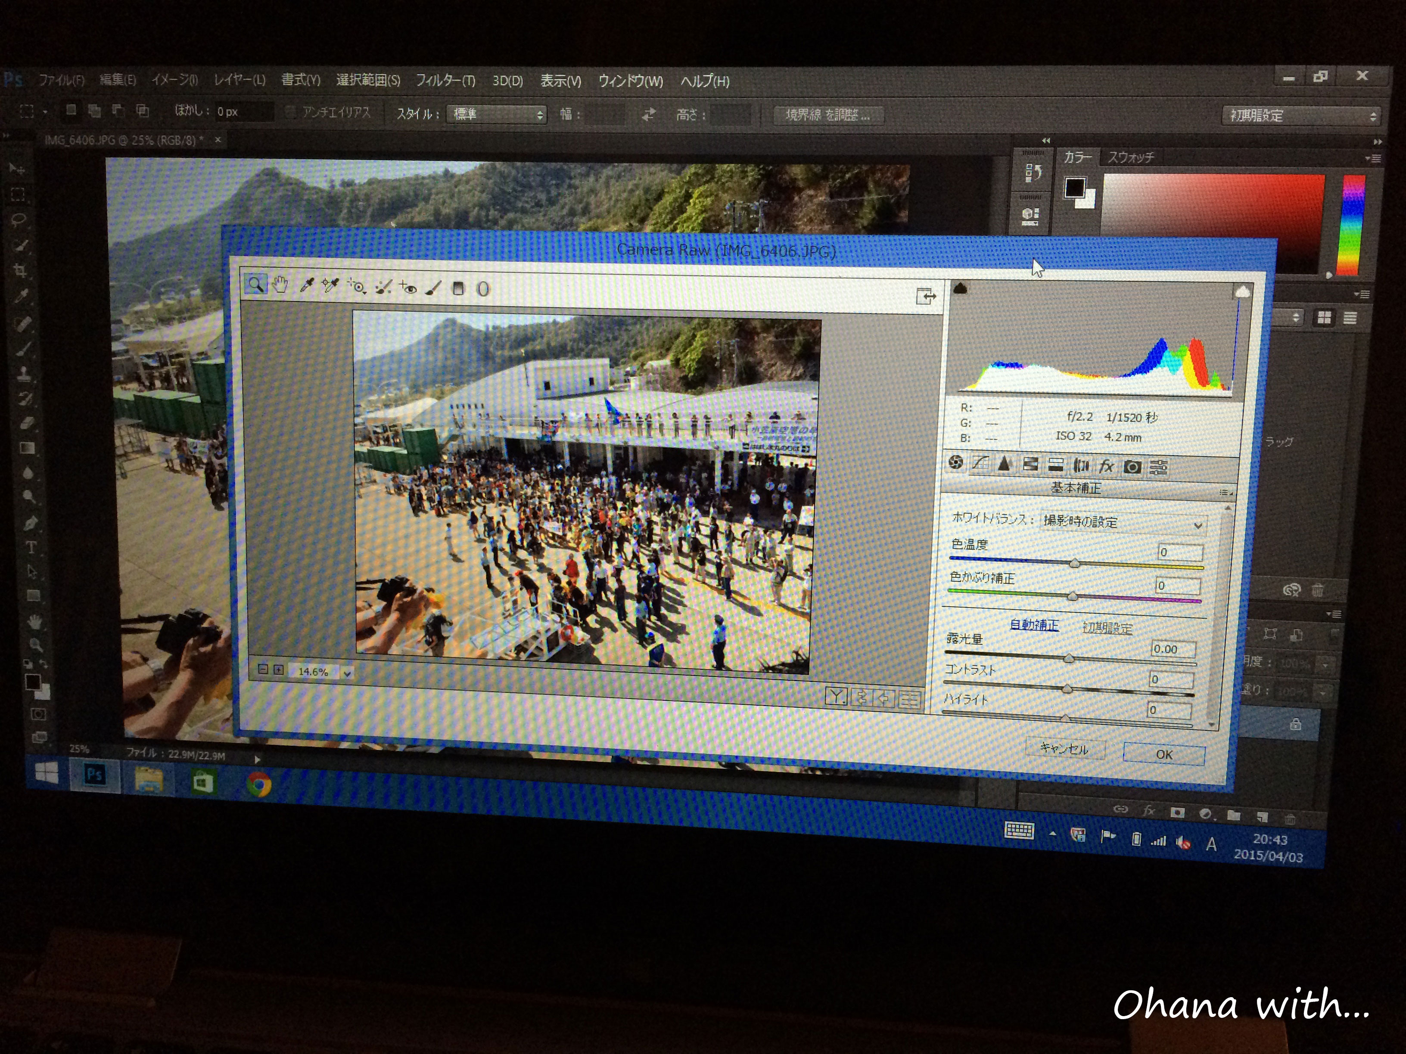The height and width of the screenshot is (1054, 1406).
Task: Open the Tone Curve panel
Action: [980, 464]
